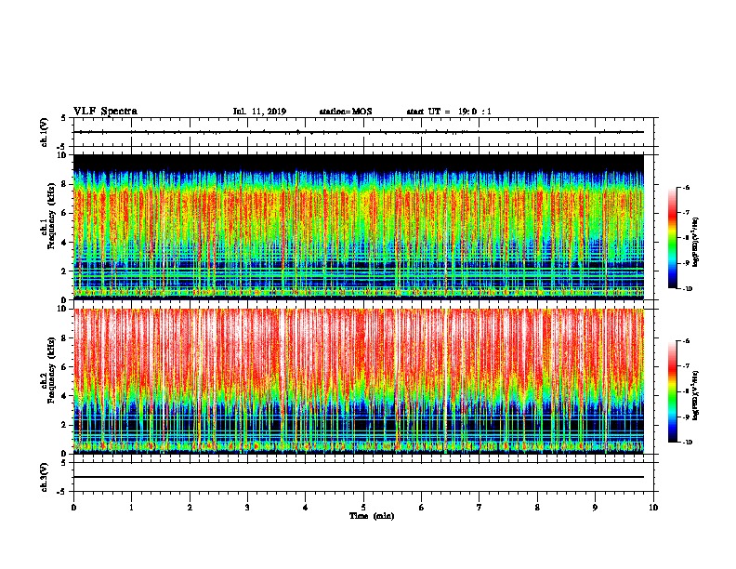Image resolution: width=736 pixels, height=569 pixels.
Task: Click the ch.2 "Frequency (kHz)" axis label
Action: coord(51,370)
